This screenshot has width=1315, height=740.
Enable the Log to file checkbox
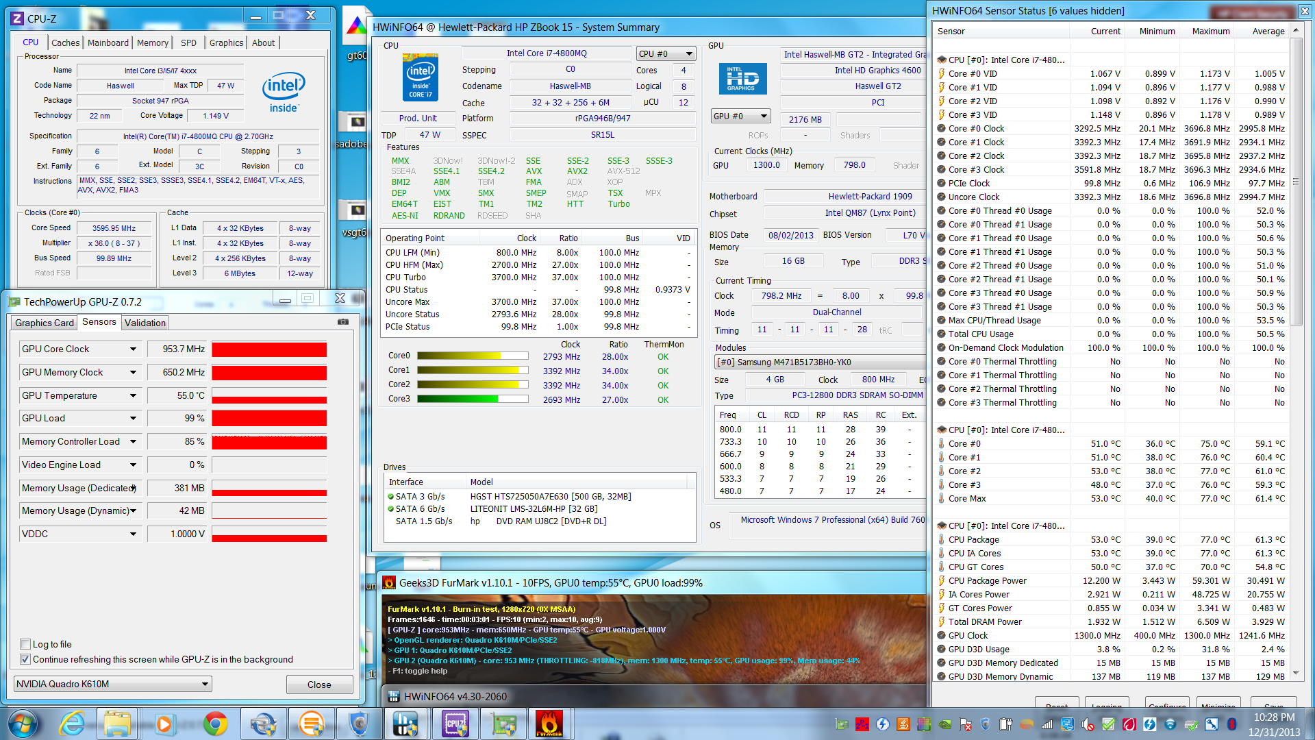click(x=25, y=644)
